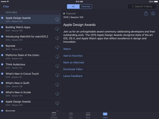Tap the cloud download icon for Keynote Session 101
The width and height of the screenshot is (159, 119).
click(x=57, y=48)
